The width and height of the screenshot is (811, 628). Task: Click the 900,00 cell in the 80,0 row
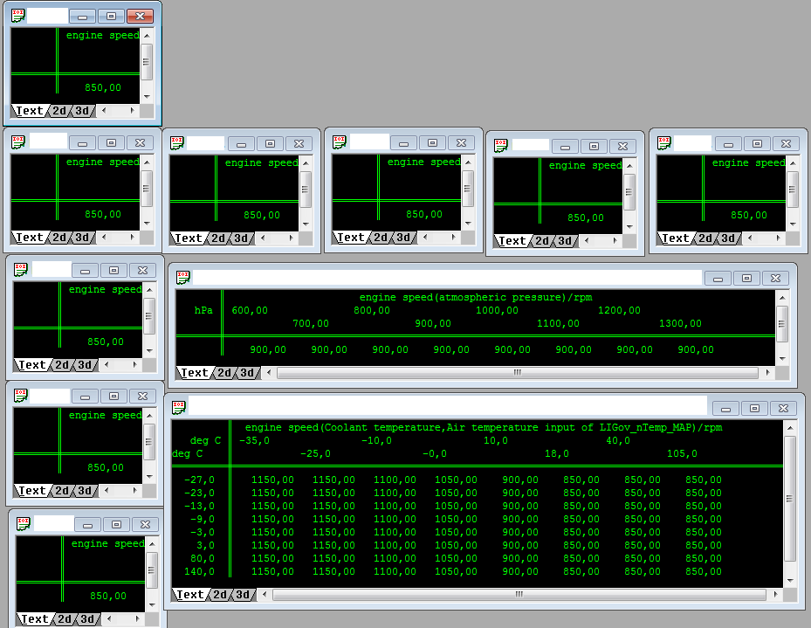[x=519, y=559]
